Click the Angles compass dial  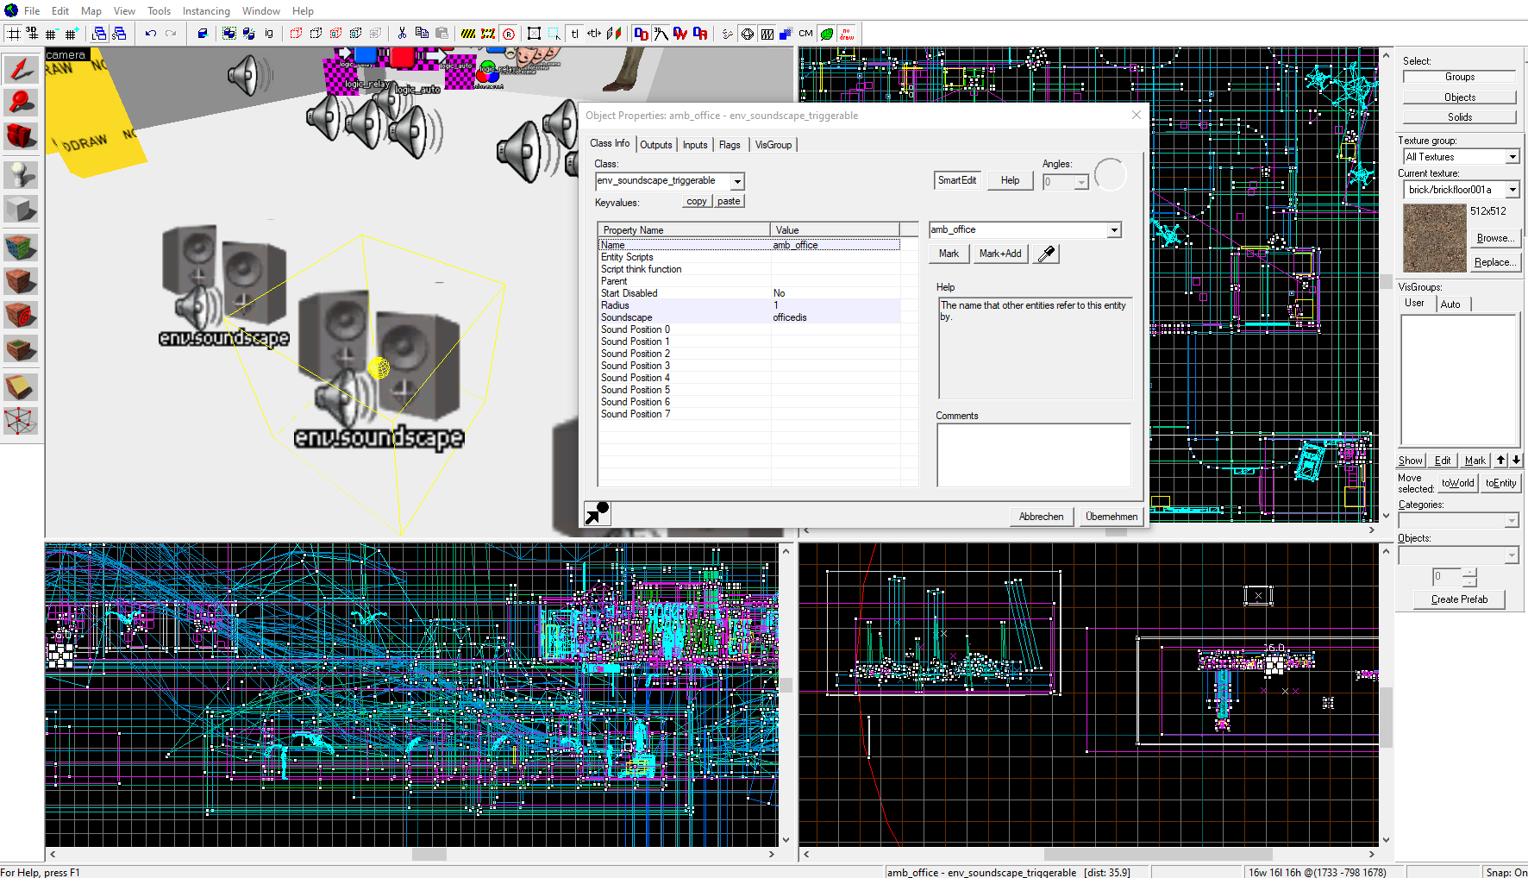tap(1110, 175)
